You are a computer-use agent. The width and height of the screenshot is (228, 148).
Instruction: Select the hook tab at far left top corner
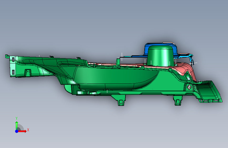click(x=7, y=56)
